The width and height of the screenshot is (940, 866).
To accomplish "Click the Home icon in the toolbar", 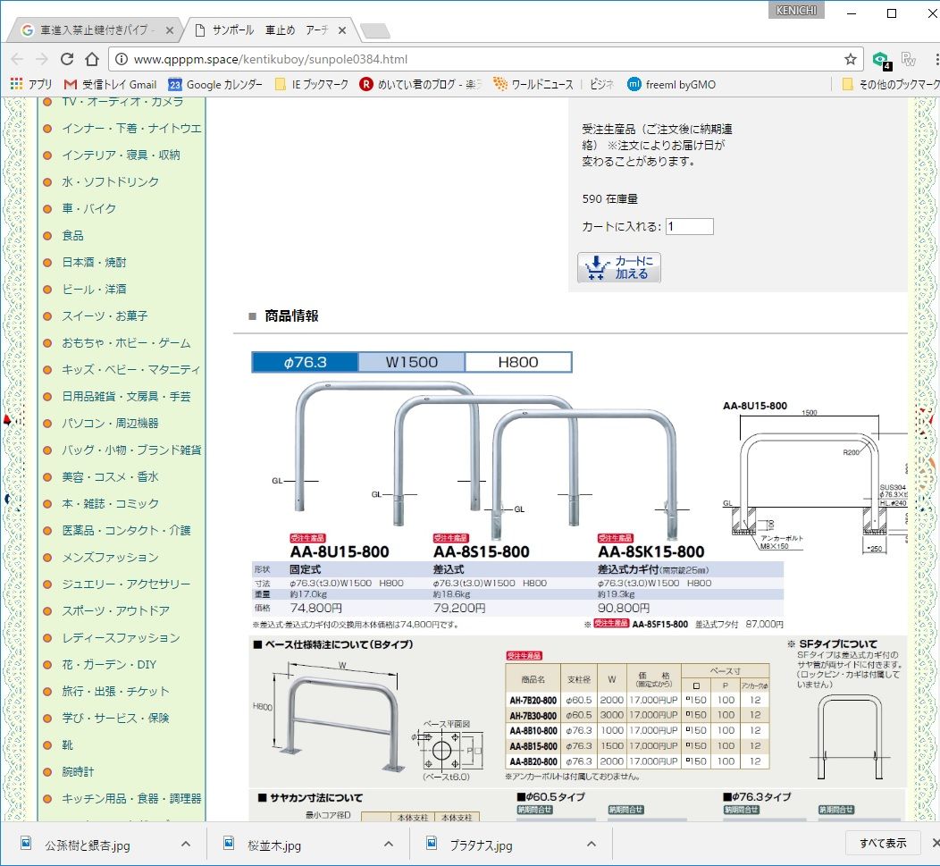I will (92, 59).
